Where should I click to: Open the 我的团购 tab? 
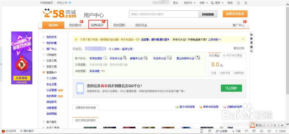pos(119,25)
